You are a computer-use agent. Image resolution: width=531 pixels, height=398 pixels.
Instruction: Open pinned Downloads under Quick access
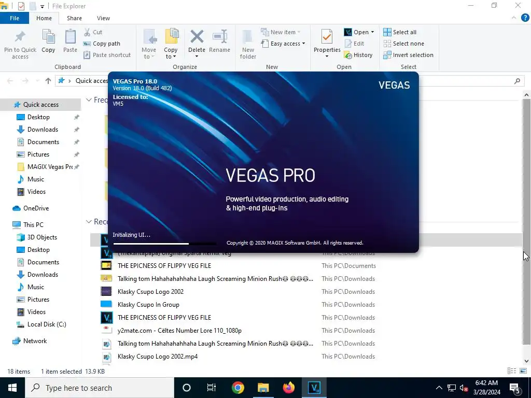[43, 130]
